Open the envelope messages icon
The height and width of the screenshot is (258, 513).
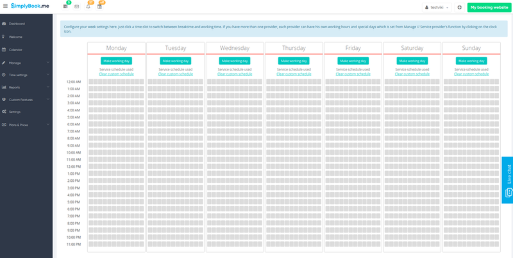[77, 7]
